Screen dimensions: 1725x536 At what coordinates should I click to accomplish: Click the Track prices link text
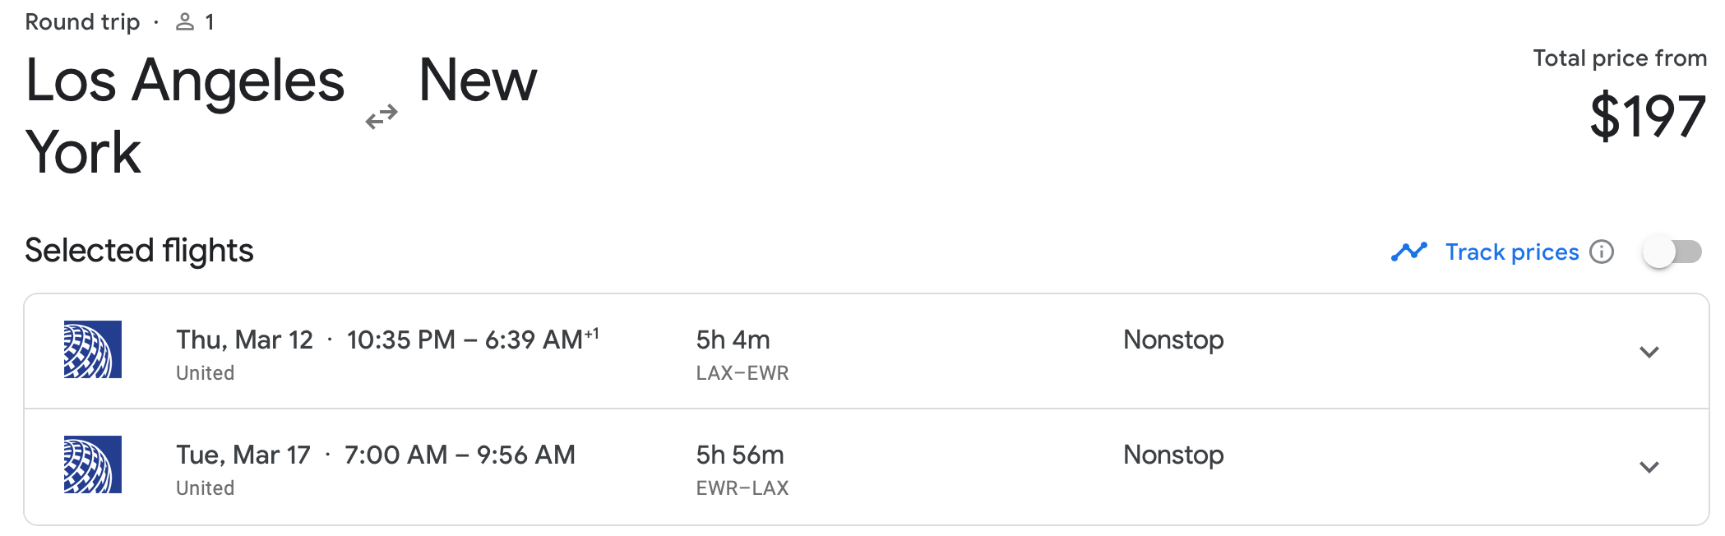[1512, 252]
